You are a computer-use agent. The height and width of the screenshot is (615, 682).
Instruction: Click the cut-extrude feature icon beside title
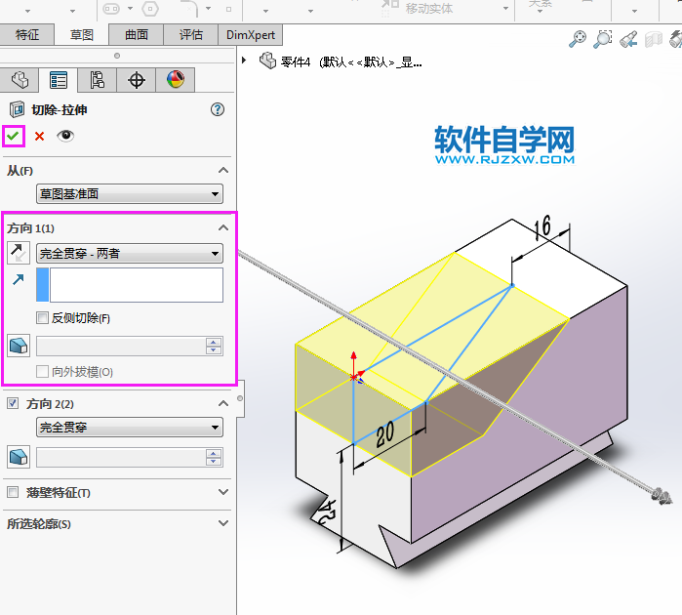coord(17,109)
